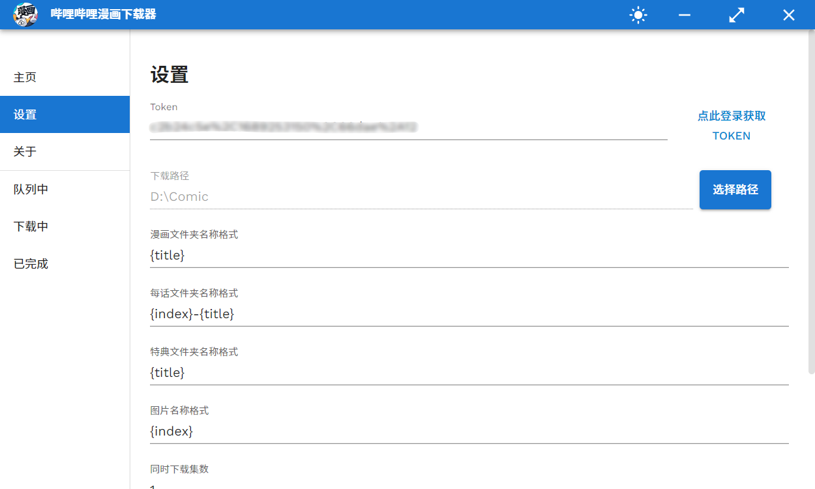Close the downloader window
This screenshot has height=489, width=815.
(x=789, y=15)
